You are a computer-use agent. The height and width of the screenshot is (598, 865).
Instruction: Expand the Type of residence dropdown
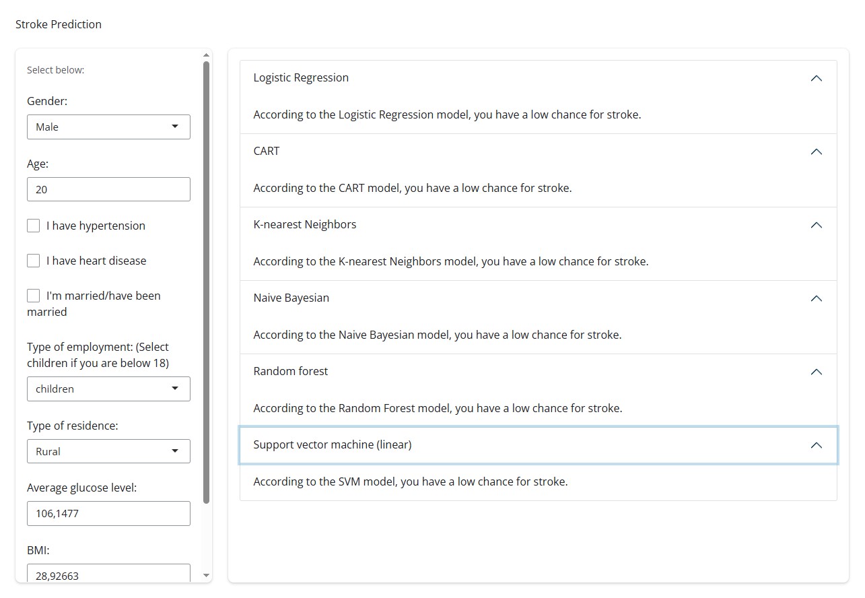[108, 451]
